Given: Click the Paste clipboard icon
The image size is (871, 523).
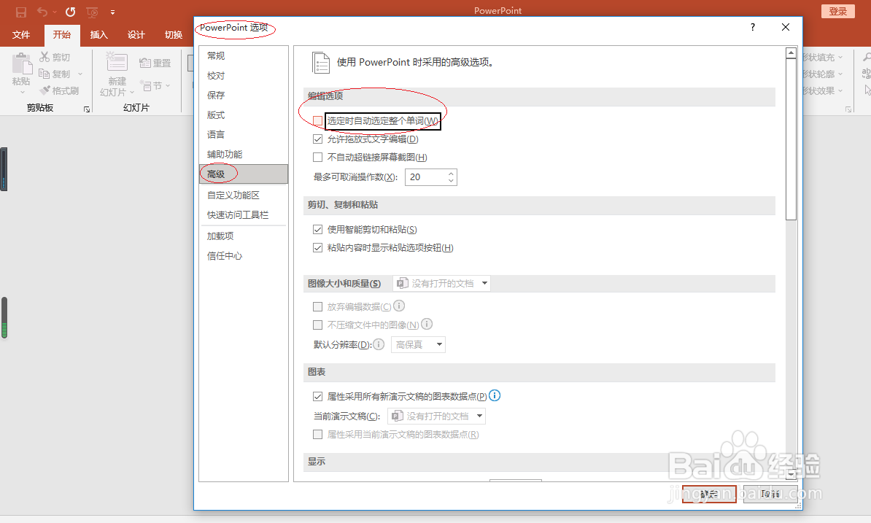Looking at the screenshot, I should coord(22,63).
